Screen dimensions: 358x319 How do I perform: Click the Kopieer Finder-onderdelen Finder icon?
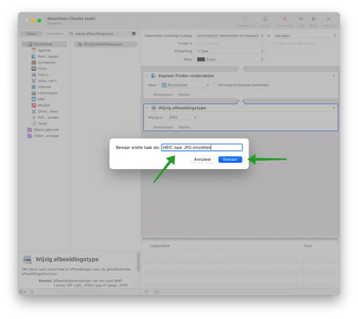(x=154, y=76)
